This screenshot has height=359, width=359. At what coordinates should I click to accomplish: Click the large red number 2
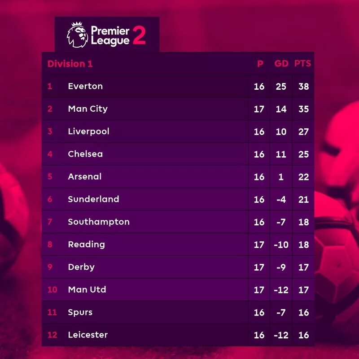[x=139, y=35]
